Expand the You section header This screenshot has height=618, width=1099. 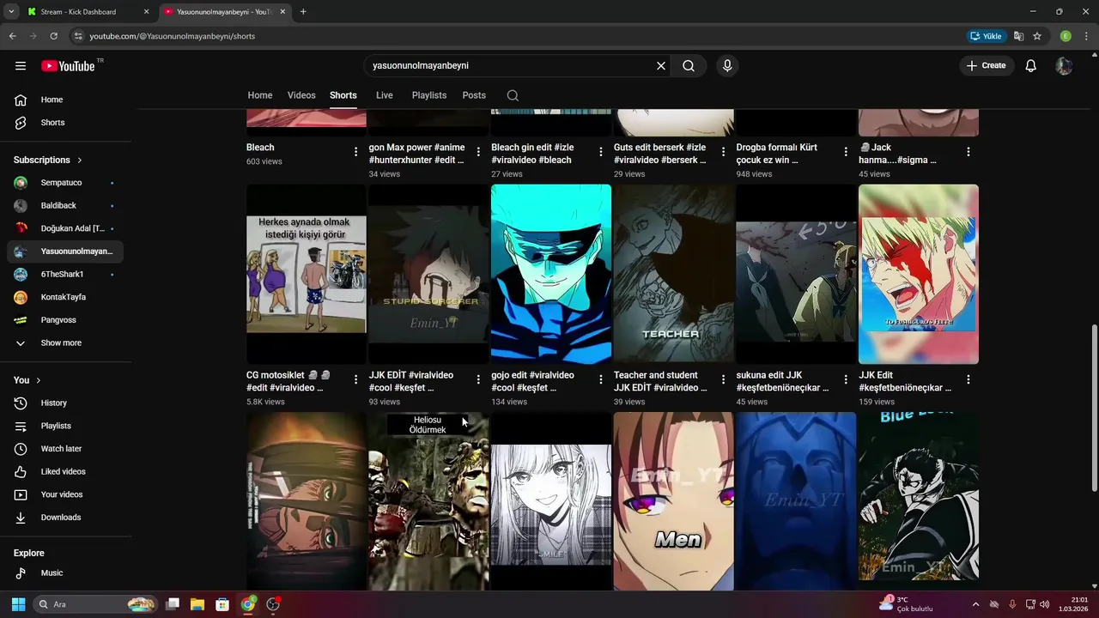[27, 380]
